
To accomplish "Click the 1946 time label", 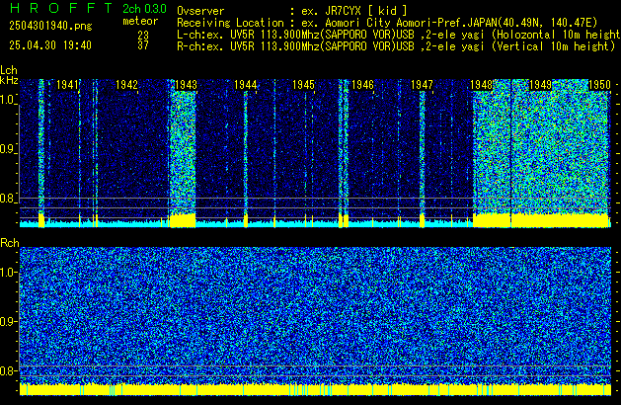I will click(362, 85).
